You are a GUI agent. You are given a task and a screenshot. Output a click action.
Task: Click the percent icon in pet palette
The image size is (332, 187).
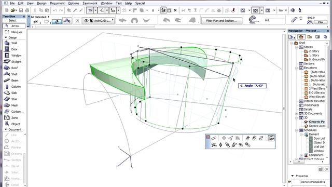tap(241, 145)
